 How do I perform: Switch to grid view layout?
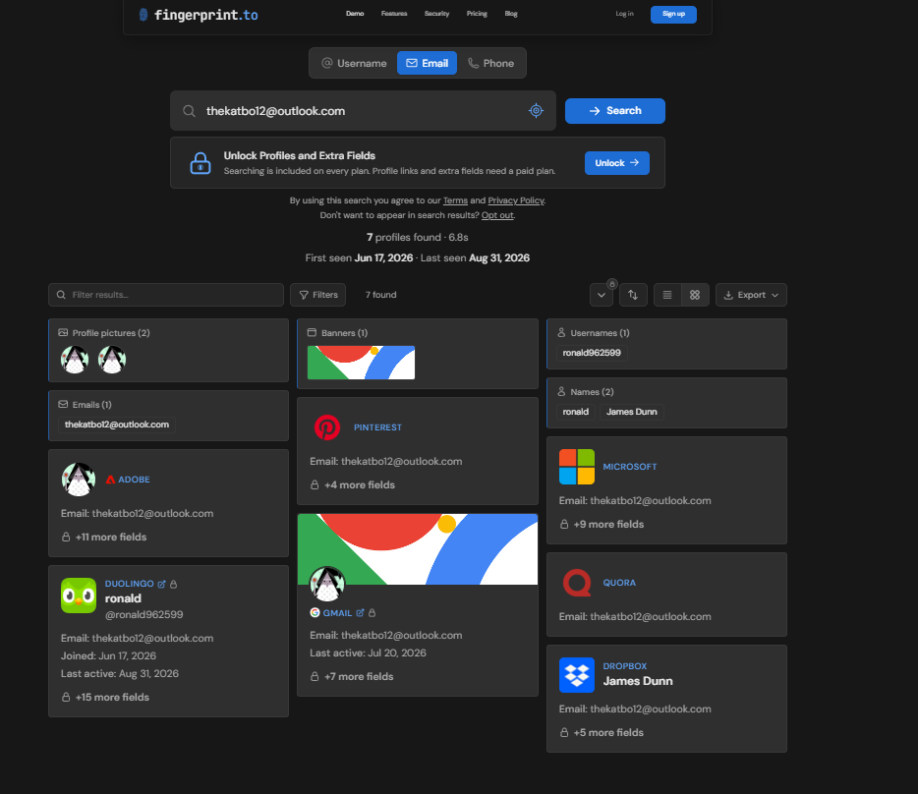(695, 295)
